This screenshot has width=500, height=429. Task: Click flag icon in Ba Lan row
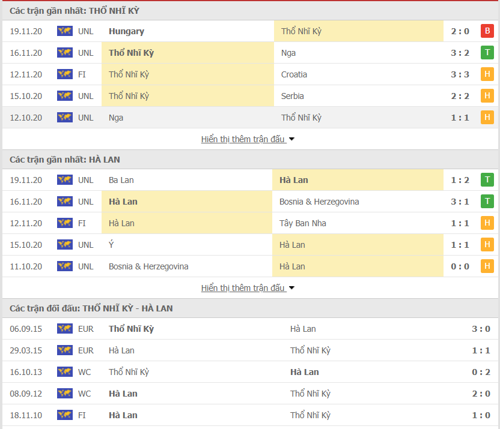click(x=65, y=180)
